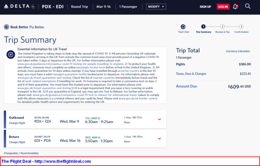Open the notifications bell icon
The image size is (260, 166).
coord(235,7)
